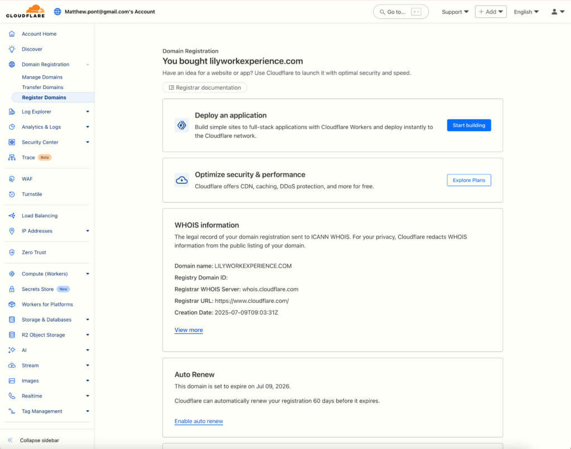The image size is (571, 449).
Task: Expand the R2 Object Storage submenu arrow
Action: pyautogui.click(x=88, y=335)
